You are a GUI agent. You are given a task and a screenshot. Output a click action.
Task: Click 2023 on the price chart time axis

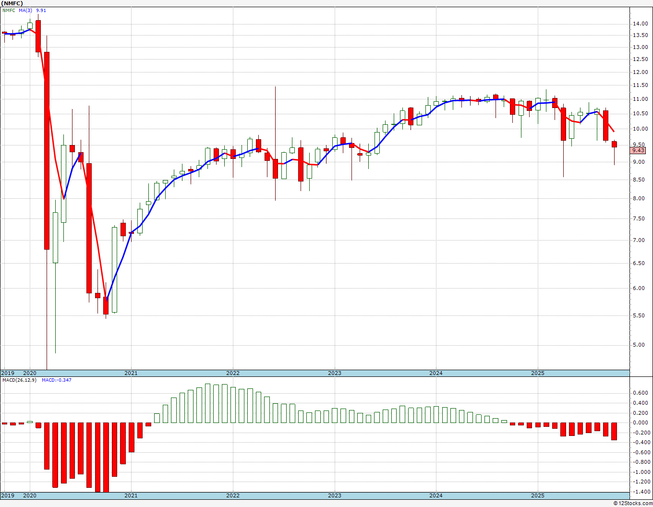coord(335,373)
